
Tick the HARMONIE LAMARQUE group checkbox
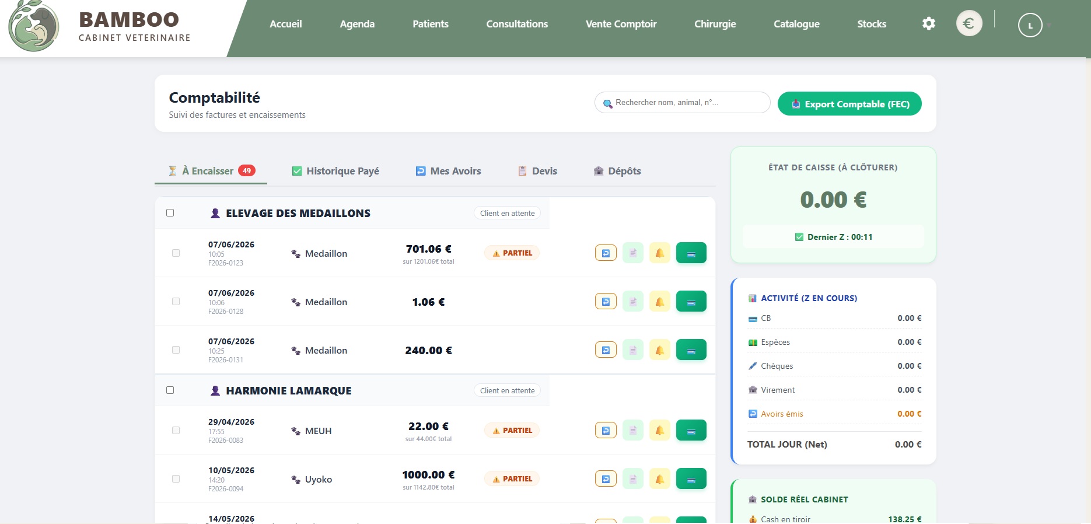coord(170,390)
